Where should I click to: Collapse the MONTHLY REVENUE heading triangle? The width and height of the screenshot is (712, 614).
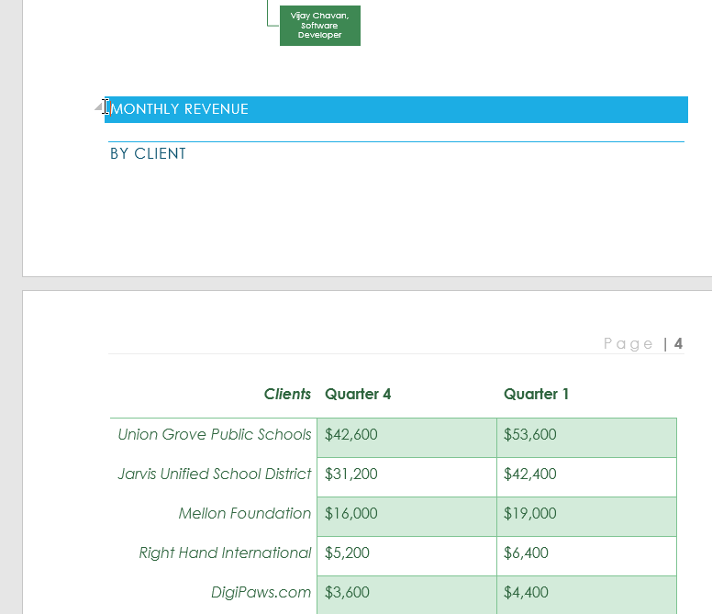[x=98, y=108]
